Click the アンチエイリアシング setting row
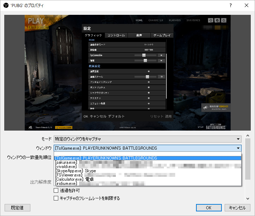 pyautogui.click(x=127, y=82)
